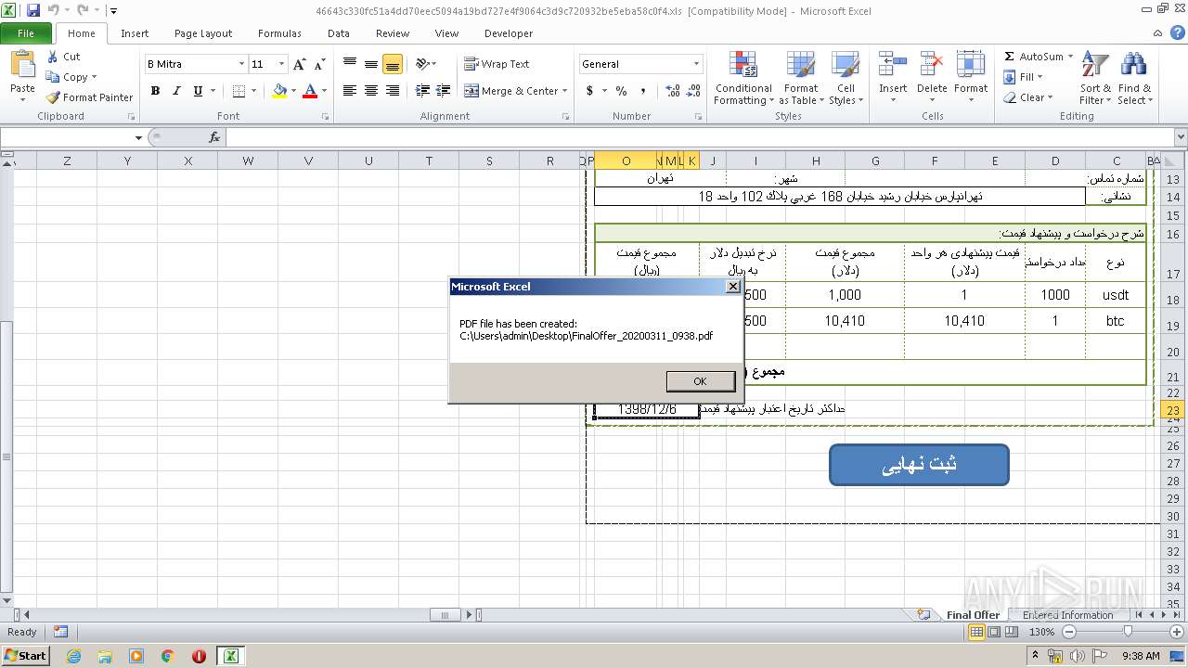This screenshot has height=668, width=1188.
Task: Click the Save icon in Quick Access toolbar
Action: click(33, 10)
